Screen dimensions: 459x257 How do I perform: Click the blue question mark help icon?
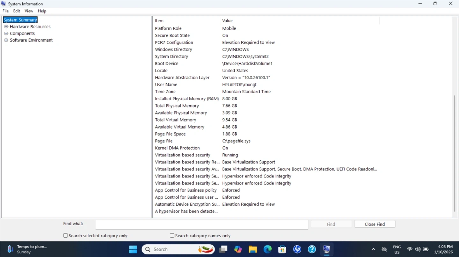click(312, 249)
